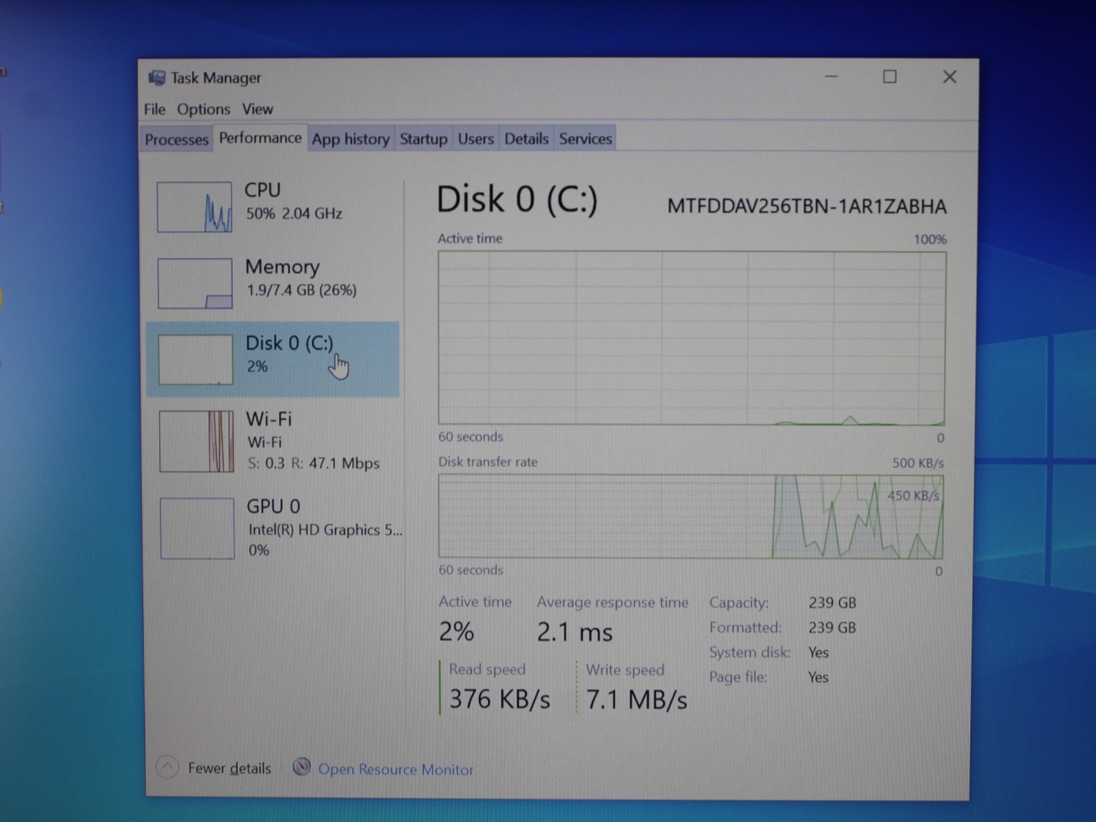Select the Memory usage mini graph
This screenshot has width=1096, height=822.
click(x=195, y=284)
